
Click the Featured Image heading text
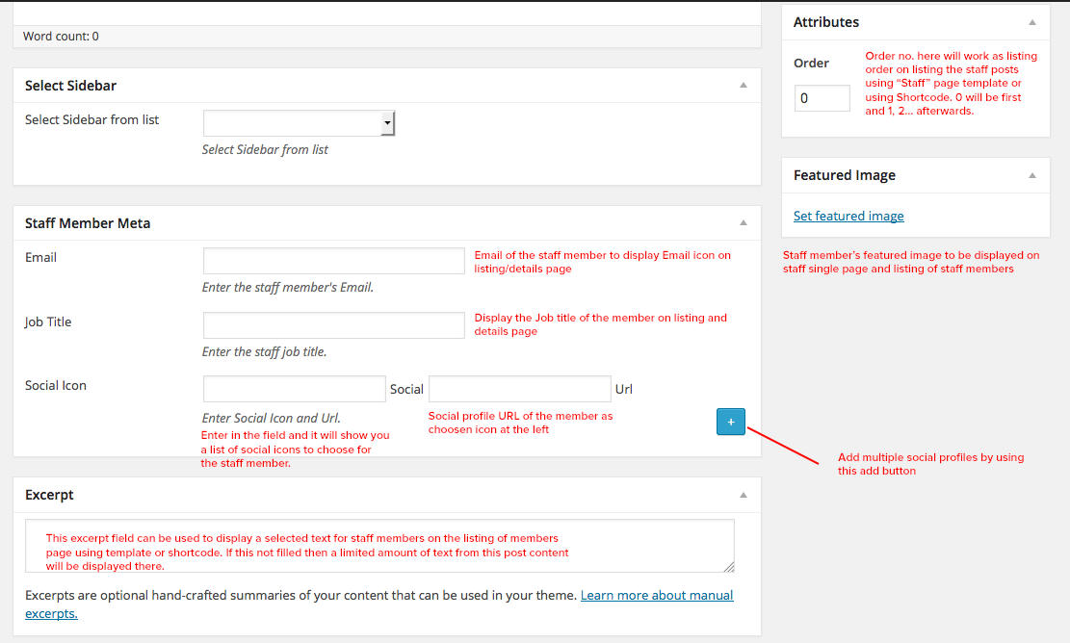click(845, 175)
